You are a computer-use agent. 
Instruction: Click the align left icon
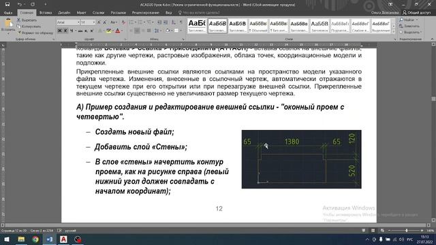[131, 31]
